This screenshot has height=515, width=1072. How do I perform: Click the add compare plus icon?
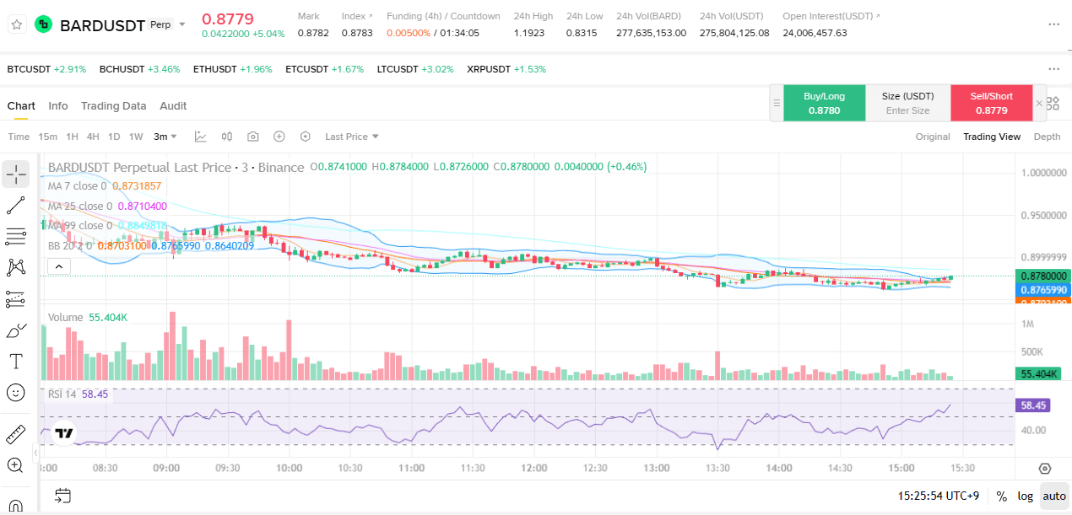279,137
